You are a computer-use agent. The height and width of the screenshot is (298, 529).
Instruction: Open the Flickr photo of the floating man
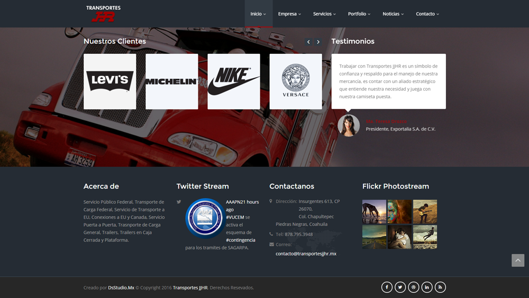(x=425, y=237)
